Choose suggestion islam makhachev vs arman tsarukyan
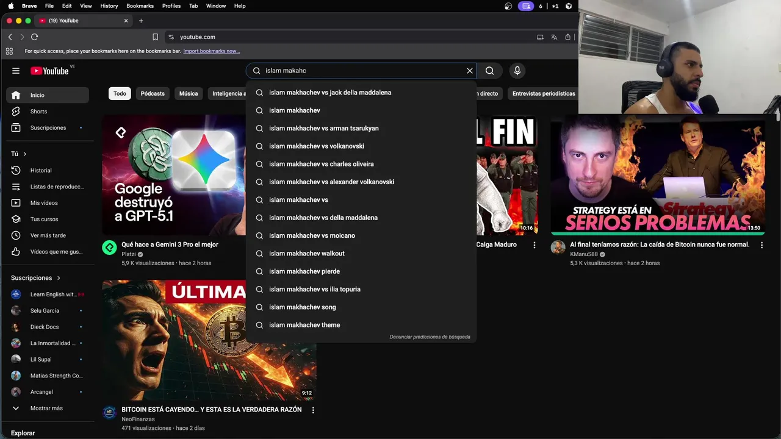The image size is (781, 439). tap(361, 129)
